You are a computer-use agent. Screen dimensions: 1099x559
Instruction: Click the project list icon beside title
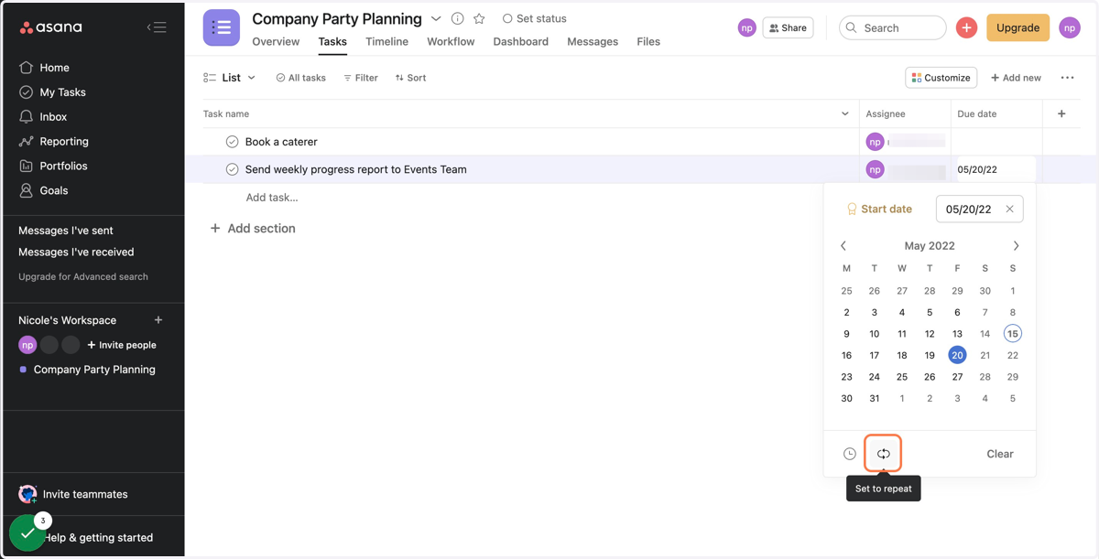pos(222,28)
